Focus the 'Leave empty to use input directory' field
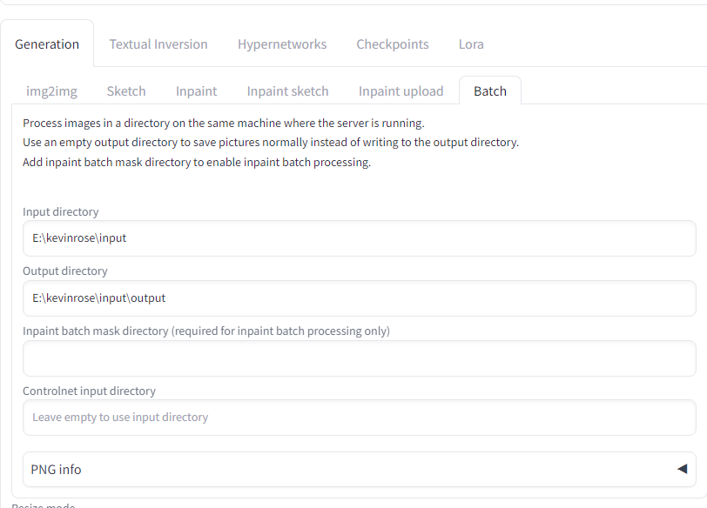The image size is (707, 508). [x=359, y=418]
